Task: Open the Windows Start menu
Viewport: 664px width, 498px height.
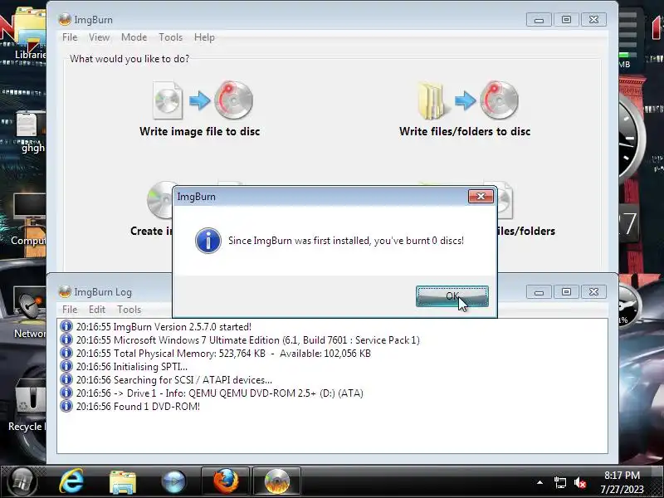Action: (22, 481)
